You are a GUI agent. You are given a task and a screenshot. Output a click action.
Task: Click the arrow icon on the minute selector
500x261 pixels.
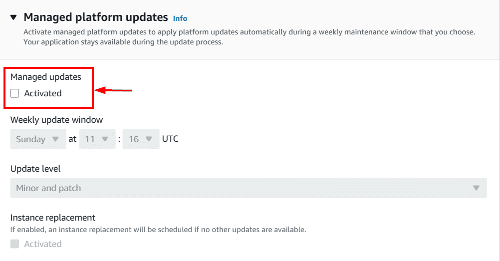coord(149,139)
